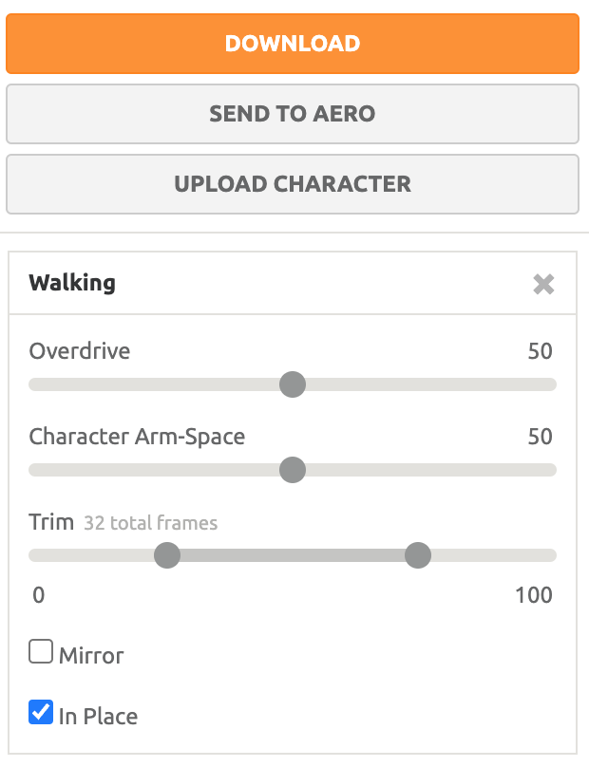Click the highlighted middle section of Trim range
The width and height of the screenshot is (589, 767).
point(293,555)
